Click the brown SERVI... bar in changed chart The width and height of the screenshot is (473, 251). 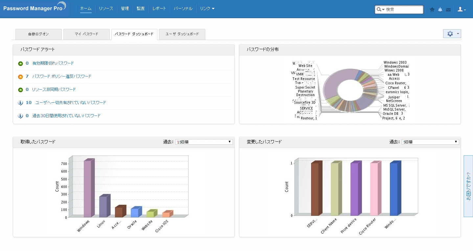point(317,188)
